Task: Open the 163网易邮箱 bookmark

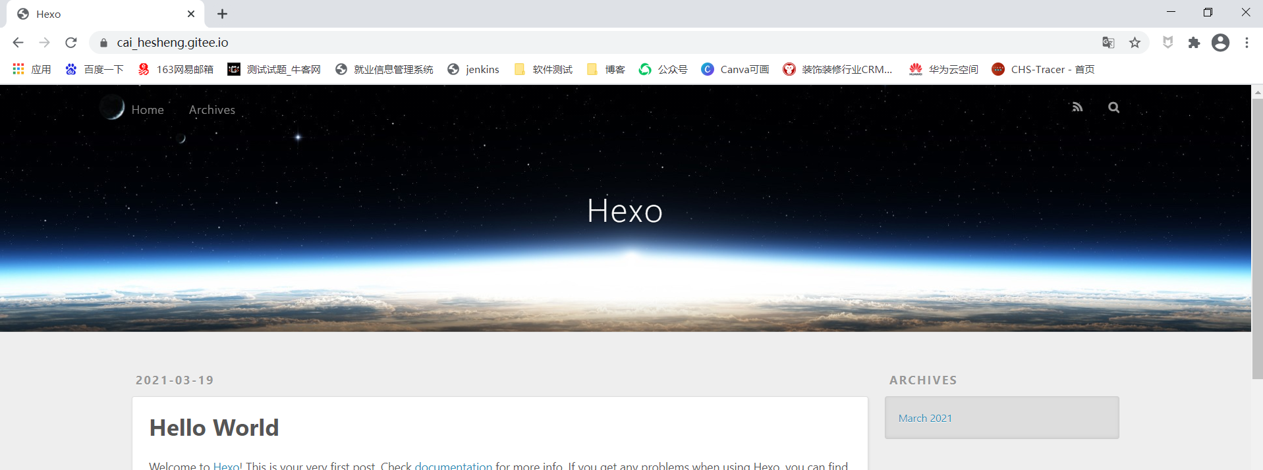Action: point(175,69)
